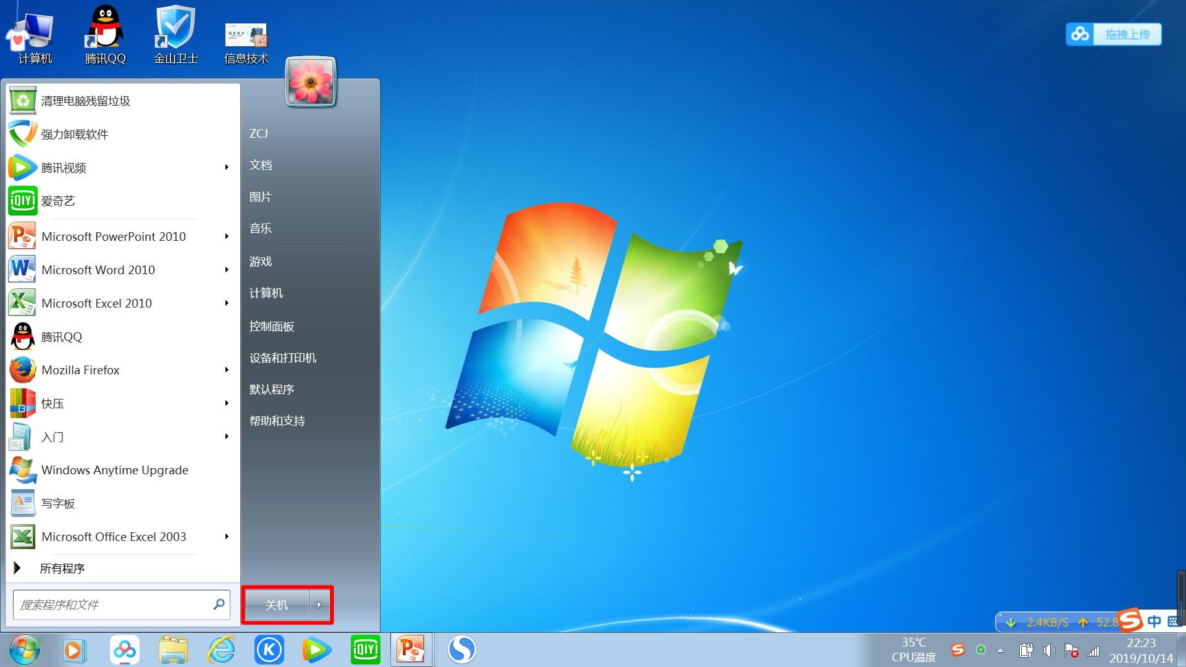Click the 35℃ CPU温度 tray readout
The width and height of the screenshot is (1186, 667).
tap(914, 650)
